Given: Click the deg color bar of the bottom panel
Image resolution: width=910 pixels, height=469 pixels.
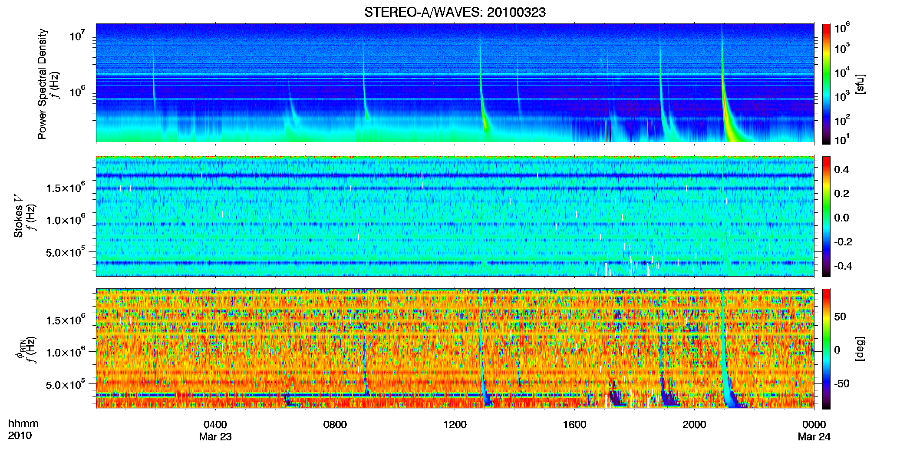Looking at the screenshot, I should 826,349.
